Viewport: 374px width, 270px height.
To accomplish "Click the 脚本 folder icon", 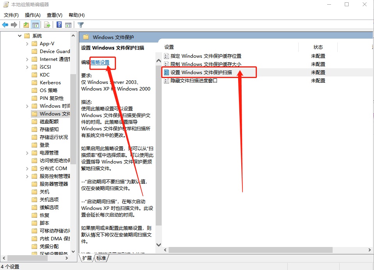I will pos(35,223).
